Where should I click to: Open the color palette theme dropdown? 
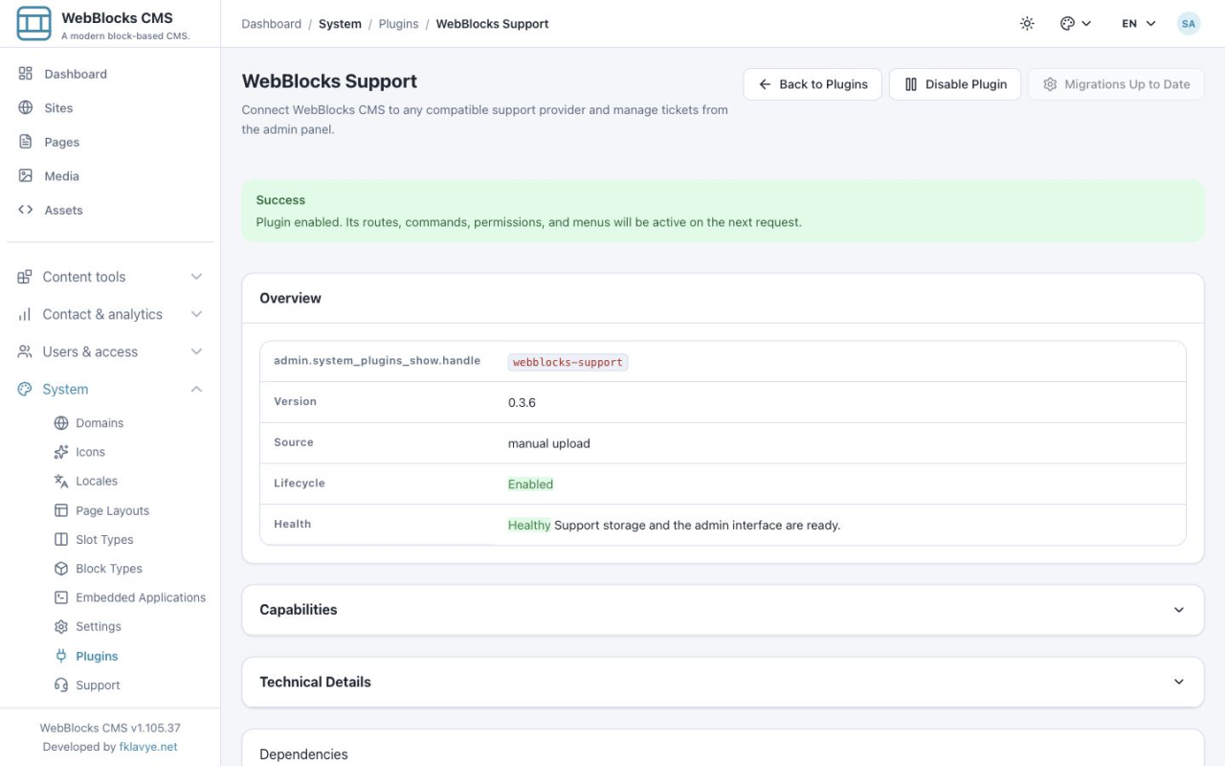click(1076, 23)
